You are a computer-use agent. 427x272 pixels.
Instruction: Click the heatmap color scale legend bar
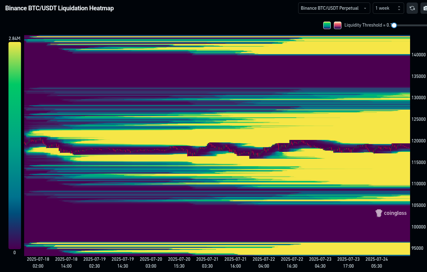[x=15, y=146]
